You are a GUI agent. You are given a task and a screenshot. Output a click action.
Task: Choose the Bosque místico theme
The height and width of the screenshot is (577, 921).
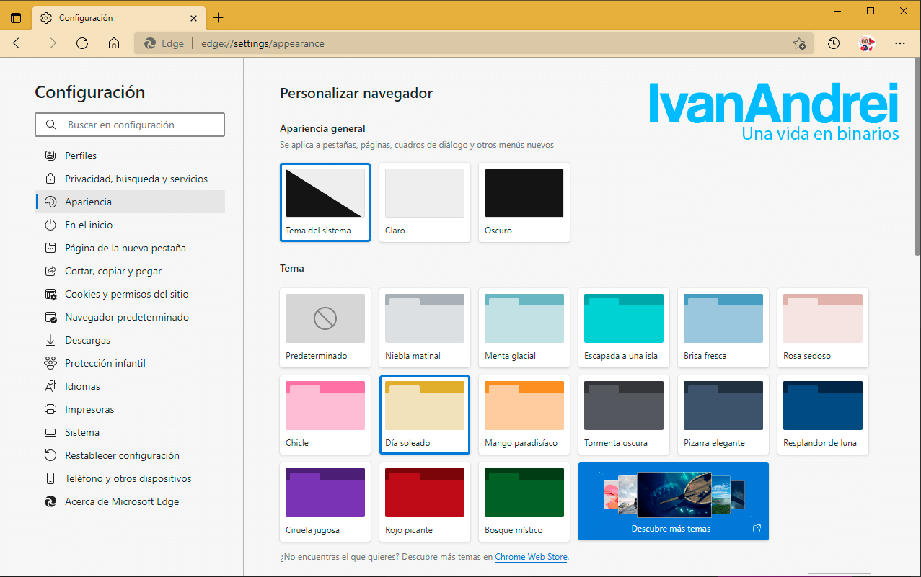[x=524, y=502]
